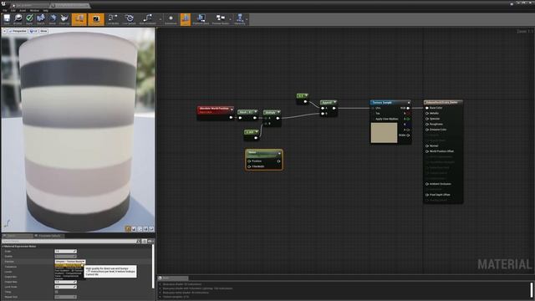Open viewport options arrow beside Perspective
Image resolution: width=535 pixels, height=301 pixels.
4,31
